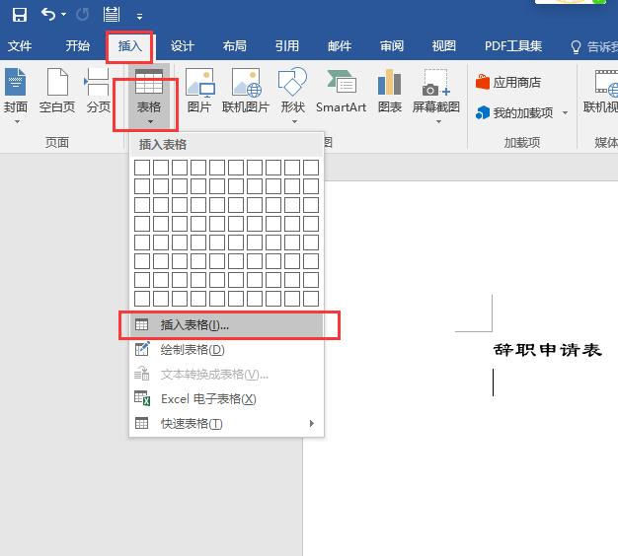Click the 插入表格(I) grid icon
The width and height of the screenshot is (618, 556).
click(141, 324)
